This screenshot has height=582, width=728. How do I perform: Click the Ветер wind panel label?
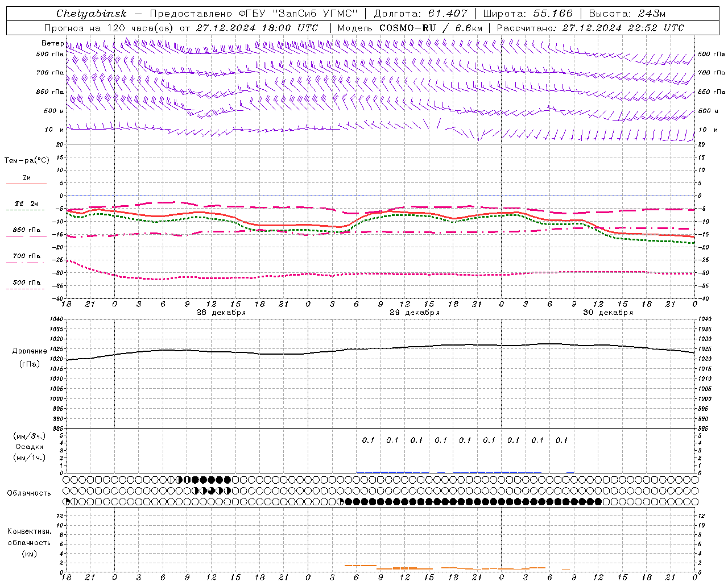(52, 43)
